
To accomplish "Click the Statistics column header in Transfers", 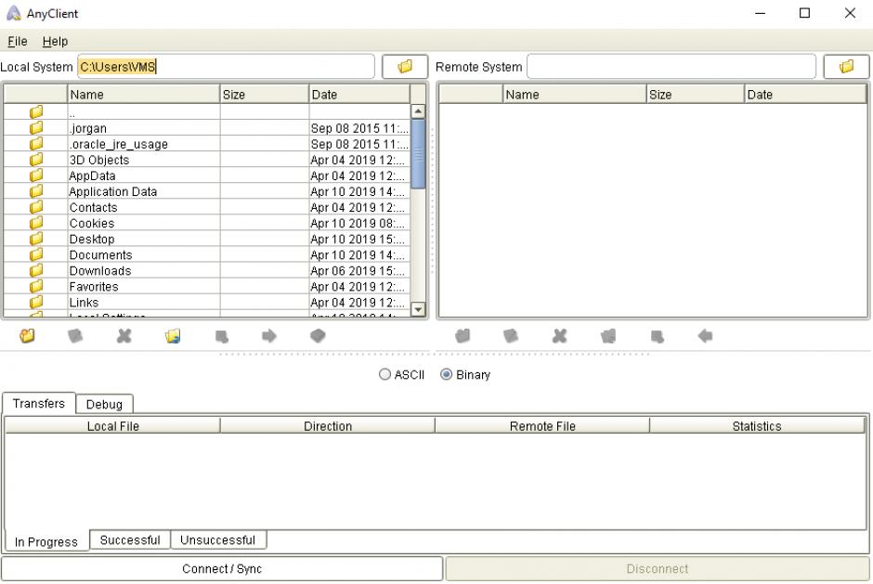I will 757,426.
